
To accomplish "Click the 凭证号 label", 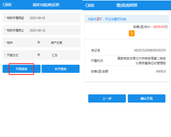I will click(x=96, y=50).
